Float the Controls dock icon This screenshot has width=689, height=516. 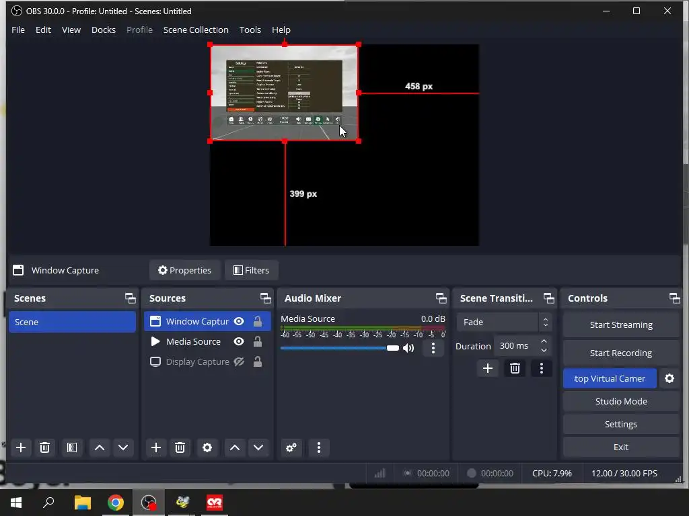click(x=674, y=298)
